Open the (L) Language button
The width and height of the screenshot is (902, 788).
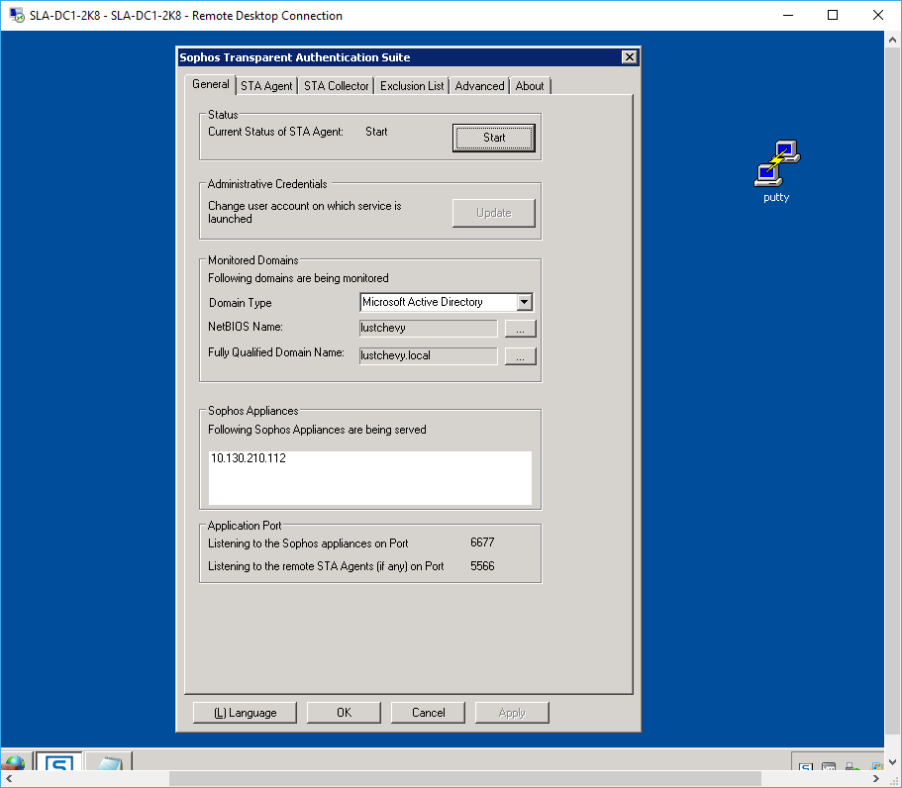(x=246, y=713)
